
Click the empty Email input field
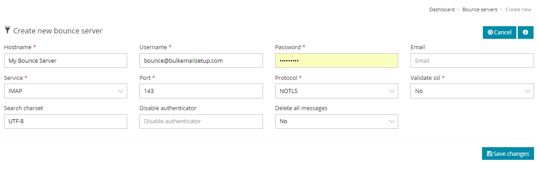point(472,60)
